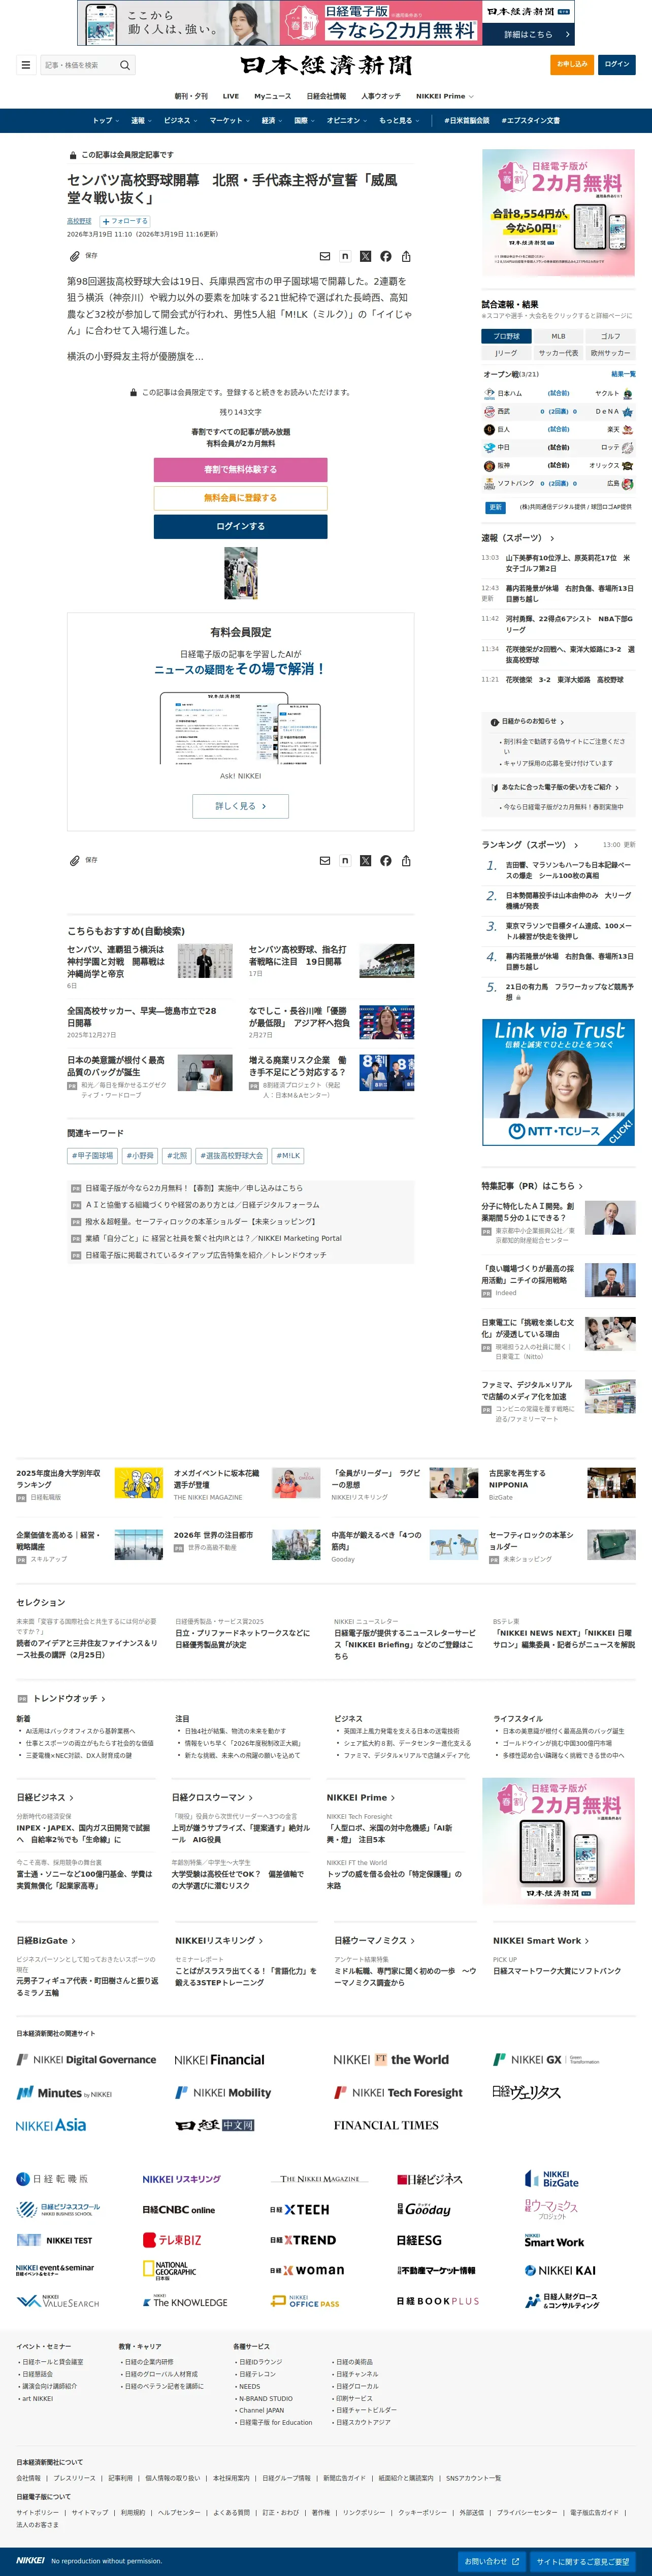Share on Facebook icon above the article
652x2576 pixels.
coord(385,256)
